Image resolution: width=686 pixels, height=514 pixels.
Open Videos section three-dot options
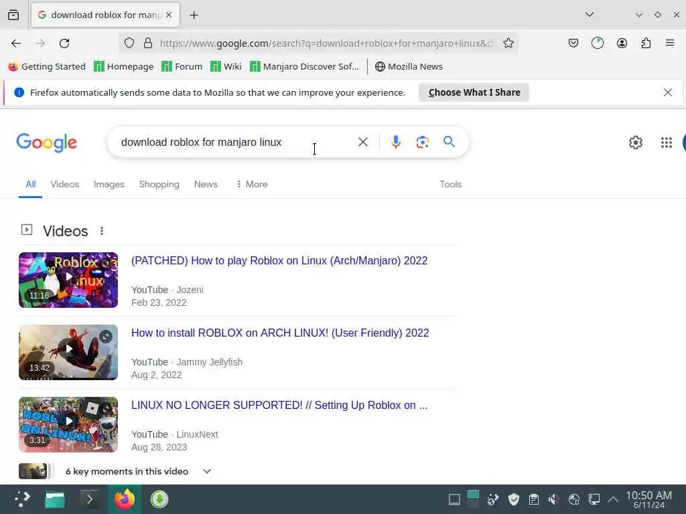(x=102, y=231)
